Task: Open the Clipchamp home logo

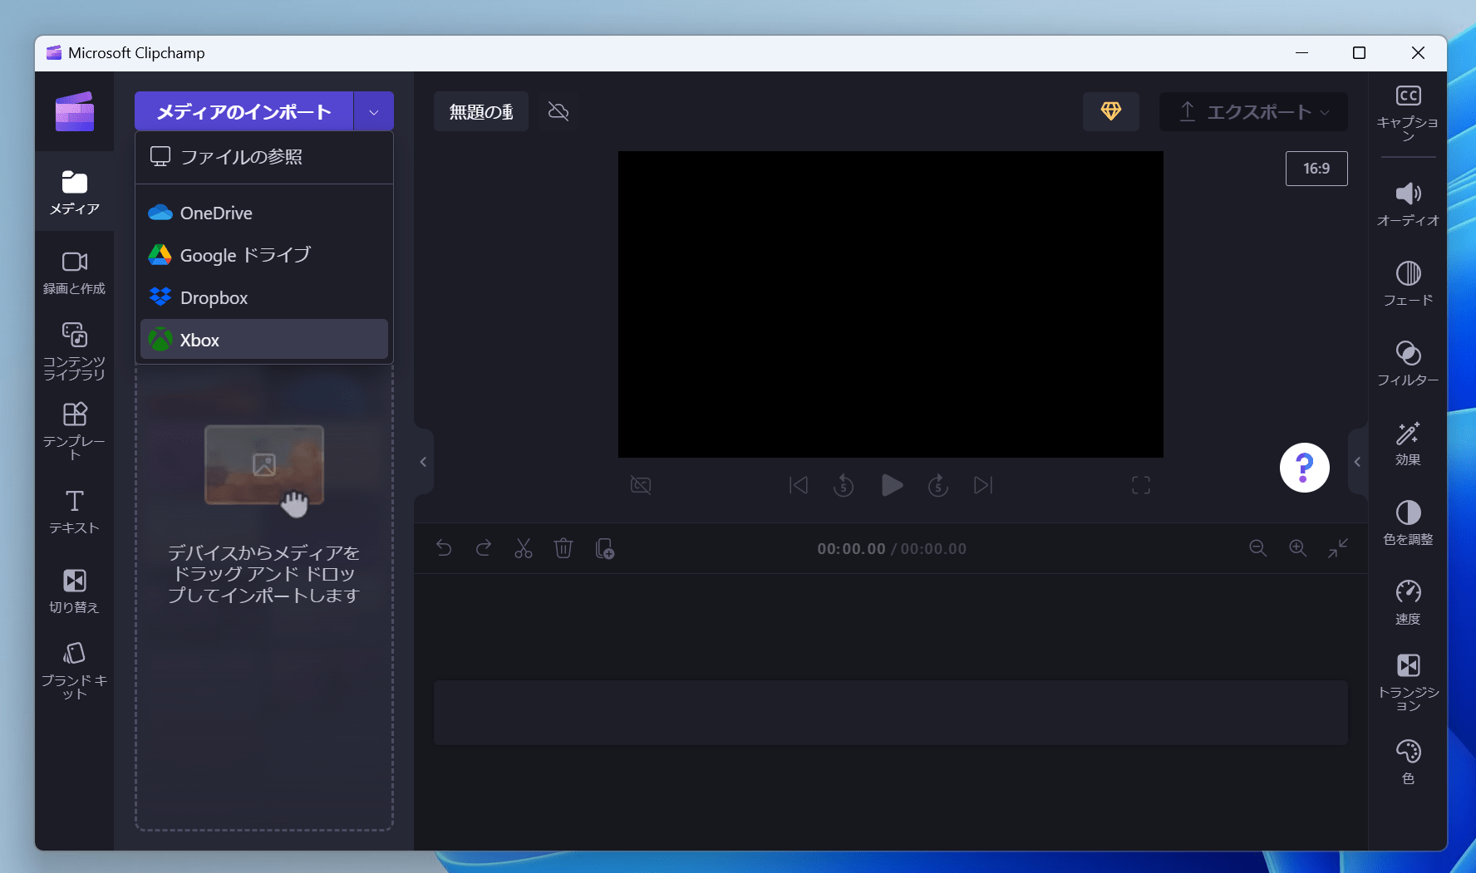Action: pyautogui.click(x=75, y=111)
